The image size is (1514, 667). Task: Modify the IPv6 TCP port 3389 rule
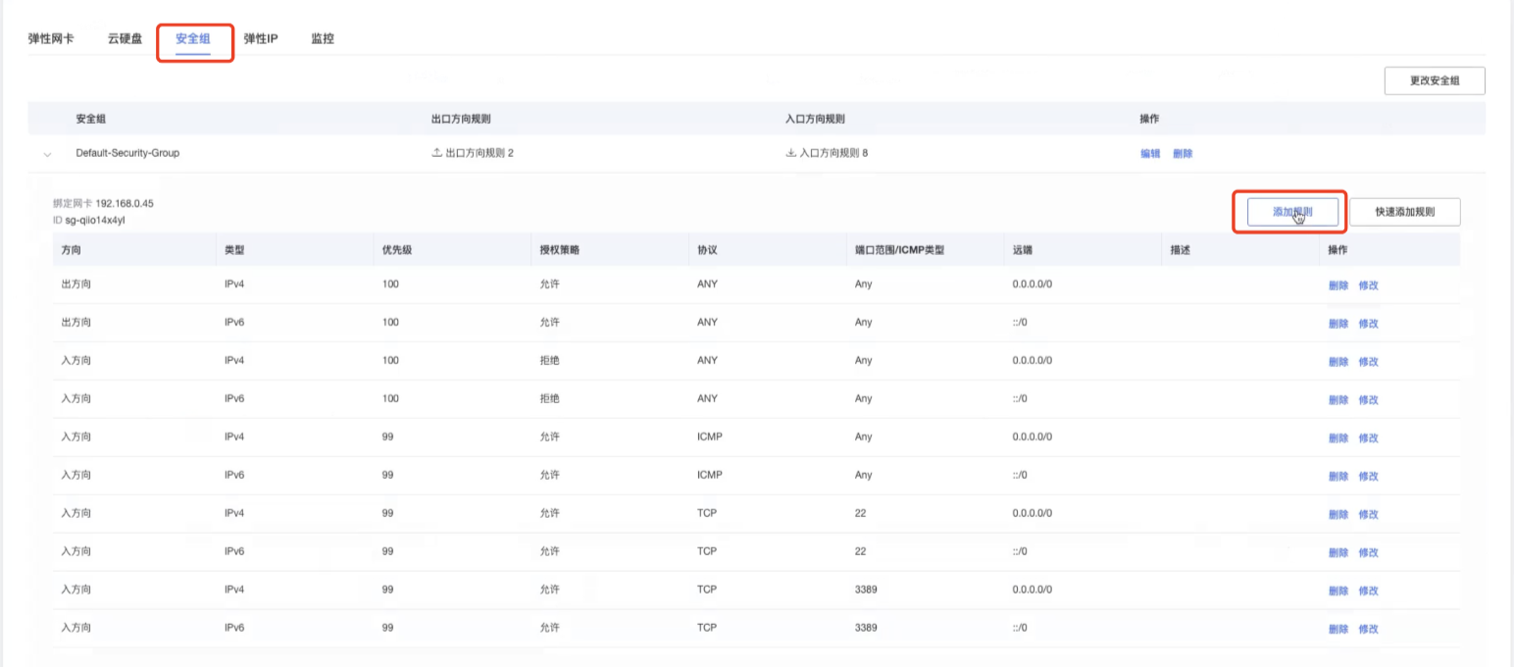(1369, 630)
